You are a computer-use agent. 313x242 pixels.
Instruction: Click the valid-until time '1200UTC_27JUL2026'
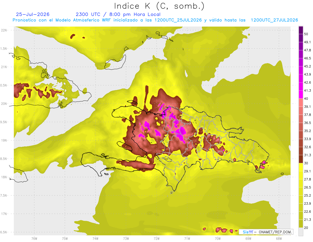(x=274, y=20)
